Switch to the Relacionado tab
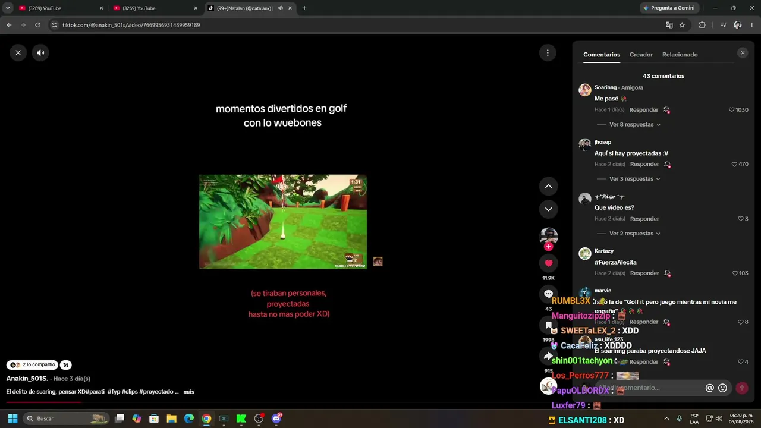This screenshot has width=761, height=428. pos(680,55)
